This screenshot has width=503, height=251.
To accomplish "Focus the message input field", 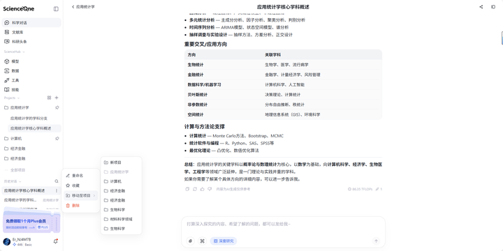I will [x=283, y=224].
